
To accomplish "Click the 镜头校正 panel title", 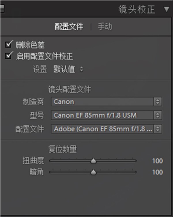I will 137,9.
